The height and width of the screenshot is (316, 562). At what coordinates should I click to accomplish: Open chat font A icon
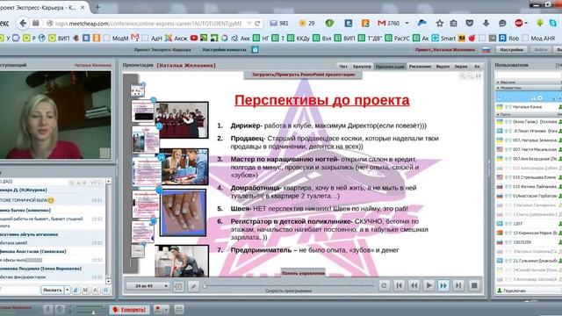pos(96,290)
